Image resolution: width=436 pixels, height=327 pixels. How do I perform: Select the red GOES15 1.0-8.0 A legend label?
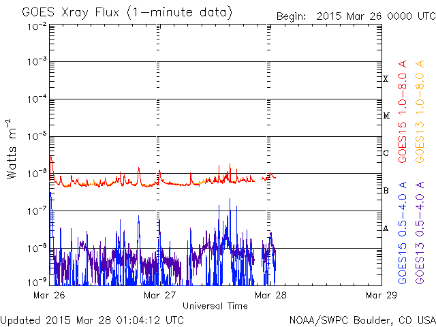coord(403,112)
